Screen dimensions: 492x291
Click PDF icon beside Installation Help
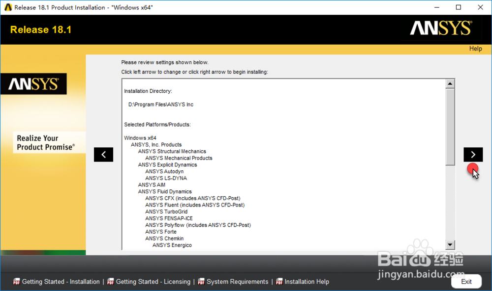pyautogui.click(x=279, y=282)
